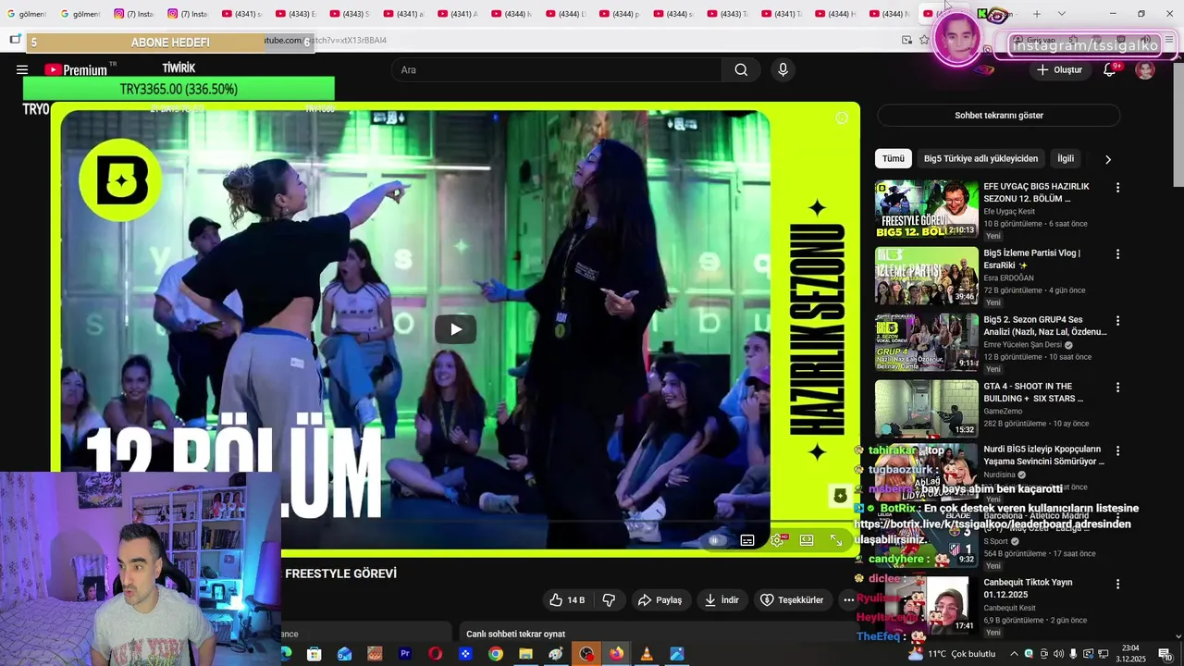This screenshot has height=666, width=1184.
Task: Like the video with 14 B likes
Action: 566,599
